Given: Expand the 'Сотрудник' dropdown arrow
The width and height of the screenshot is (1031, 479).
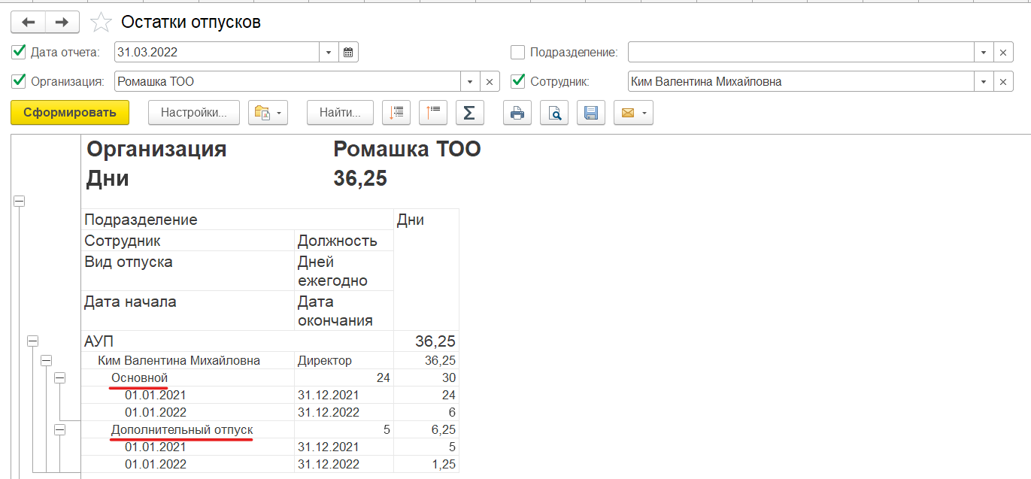Looking at the screenshot, I should 984,81.
